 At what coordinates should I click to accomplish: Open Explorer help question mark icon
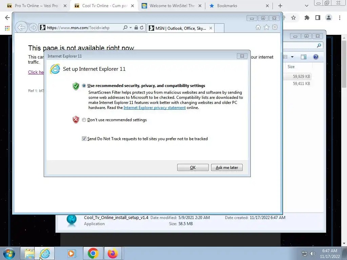click(316, 57)
